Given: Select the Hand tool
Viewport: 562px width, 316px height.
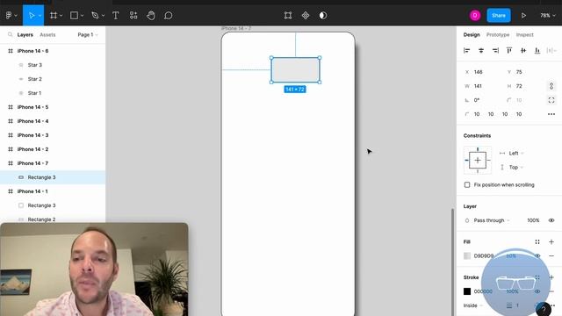Looking at the screenshot, I should (x=151, y=16).
